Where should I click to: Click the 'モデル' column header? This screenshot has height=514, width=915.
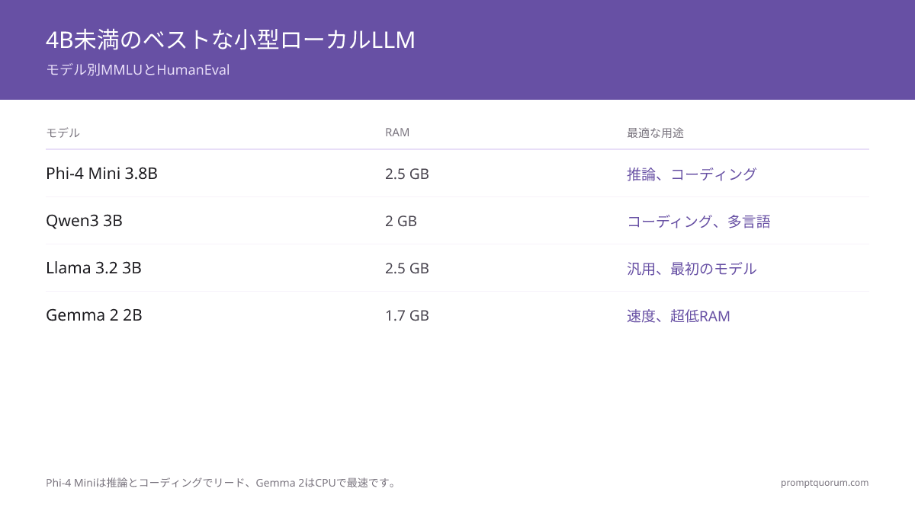coord(63,132)
